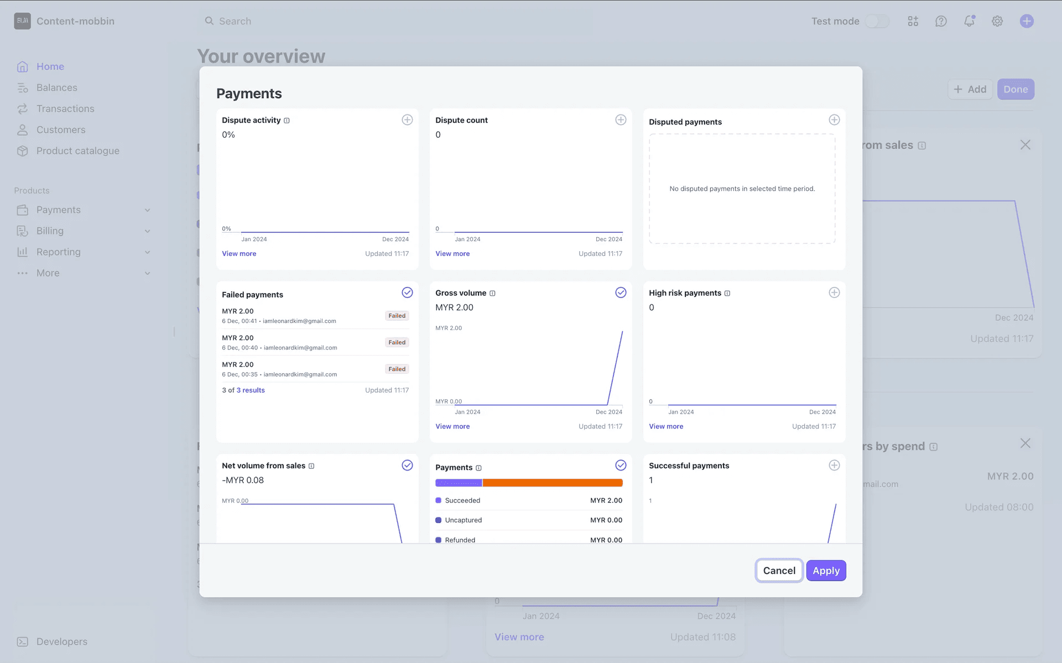Add the High risk payments widget with plus

coord(834,293)
